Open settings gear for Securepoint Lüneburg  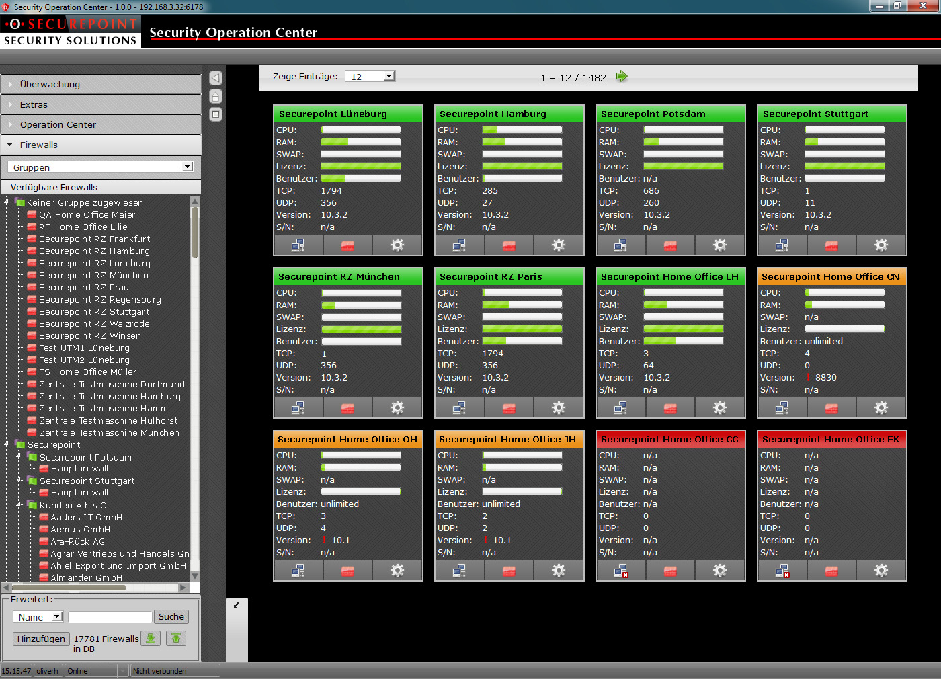397,245
